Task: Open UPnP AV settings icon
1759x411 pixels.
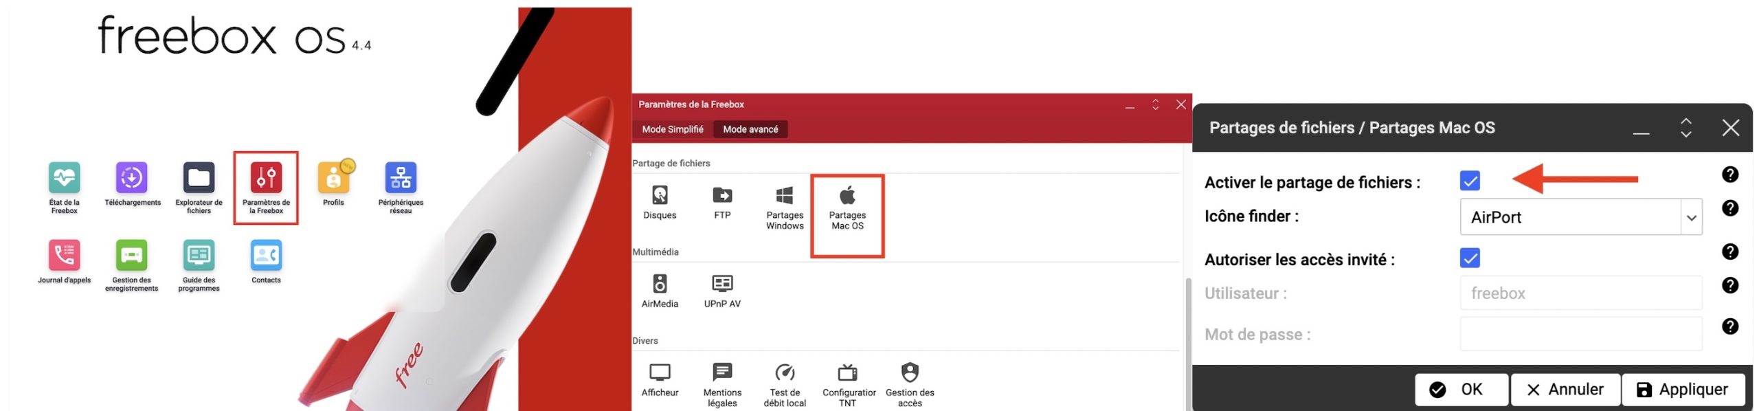Action: point(722,283)
